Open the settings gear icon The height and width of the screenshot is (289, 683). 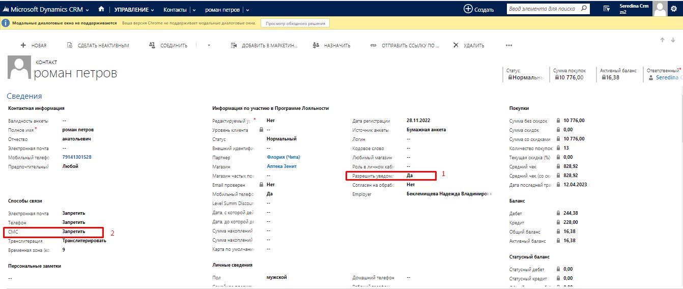click(674, 9)
